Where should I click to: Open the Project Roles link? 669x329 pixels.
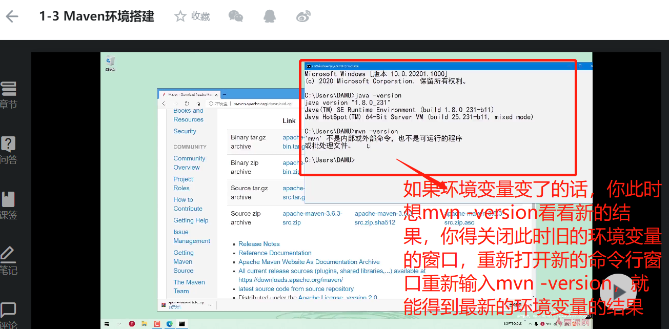tap(183, 183)
